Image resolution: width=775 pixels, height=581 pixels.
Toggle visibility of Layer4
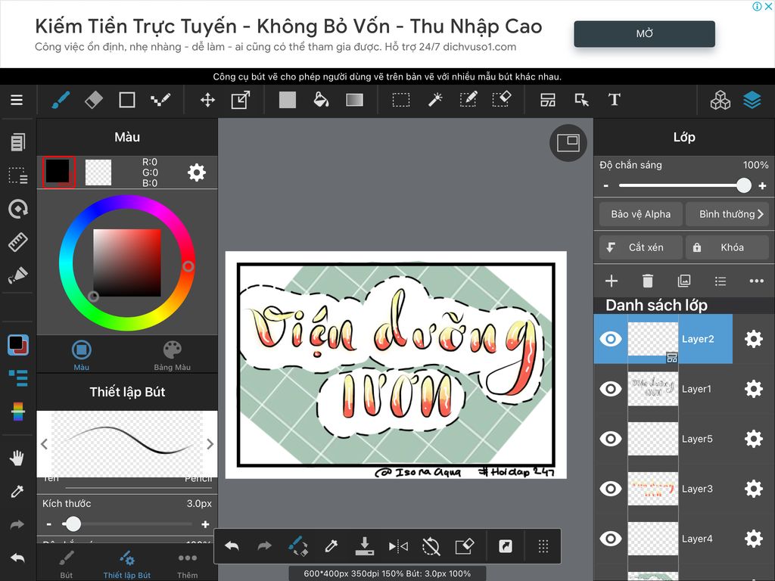(611, 539)
